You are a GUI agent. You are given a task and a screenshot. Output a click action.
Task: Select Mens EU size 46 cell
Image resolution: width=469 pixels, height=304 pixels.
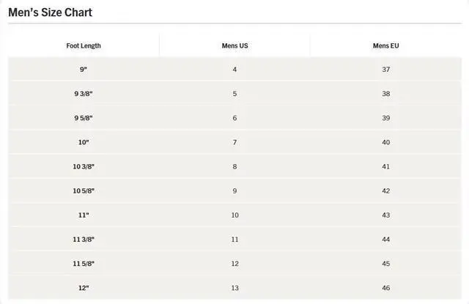(x=385, y=288)
